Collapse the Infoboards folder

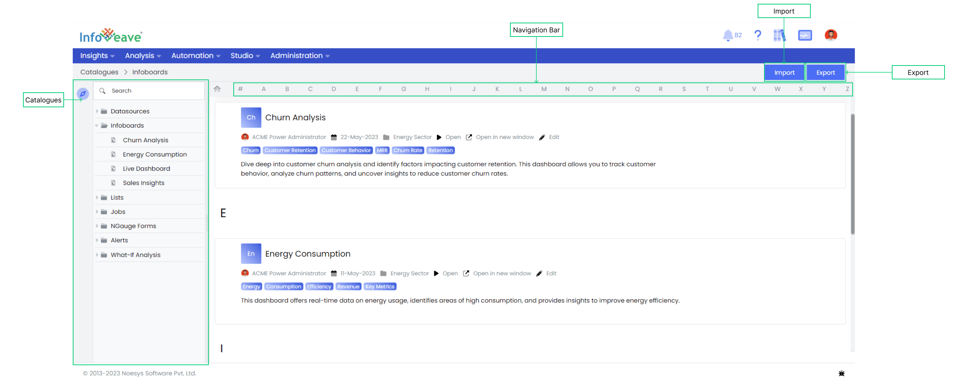[96, 125]
